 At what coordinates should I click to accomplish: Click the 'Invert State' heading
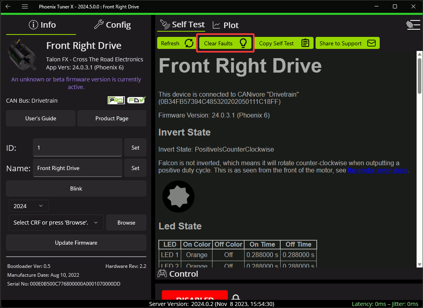click(184, 132)
